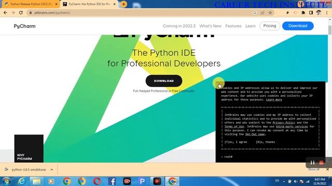Open the Facebook taskbar icon

[112, 181]
